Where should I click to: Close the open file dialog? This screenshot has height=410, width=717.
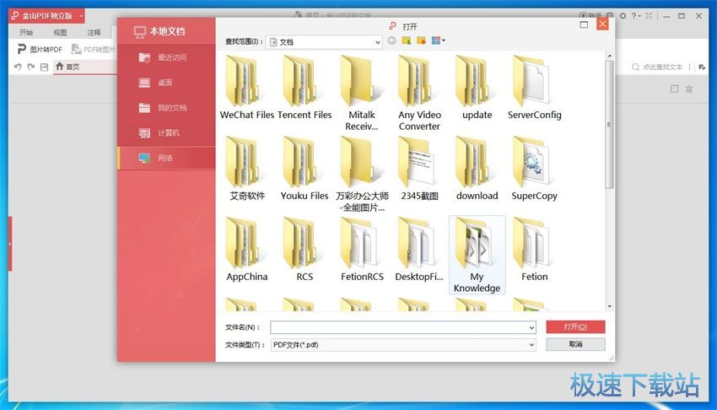pos(602,24)
